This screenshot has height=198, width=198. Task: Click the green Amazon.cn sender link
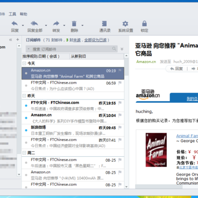[146, 62]
